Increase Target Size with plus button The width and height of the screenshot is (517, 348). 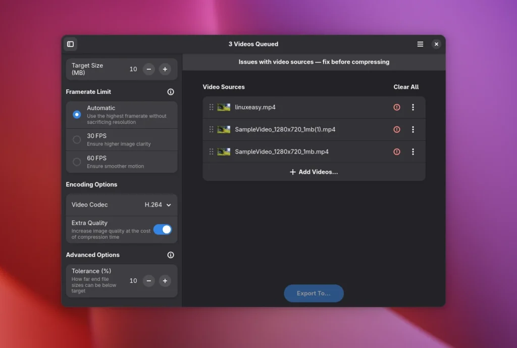click(165, 69)
